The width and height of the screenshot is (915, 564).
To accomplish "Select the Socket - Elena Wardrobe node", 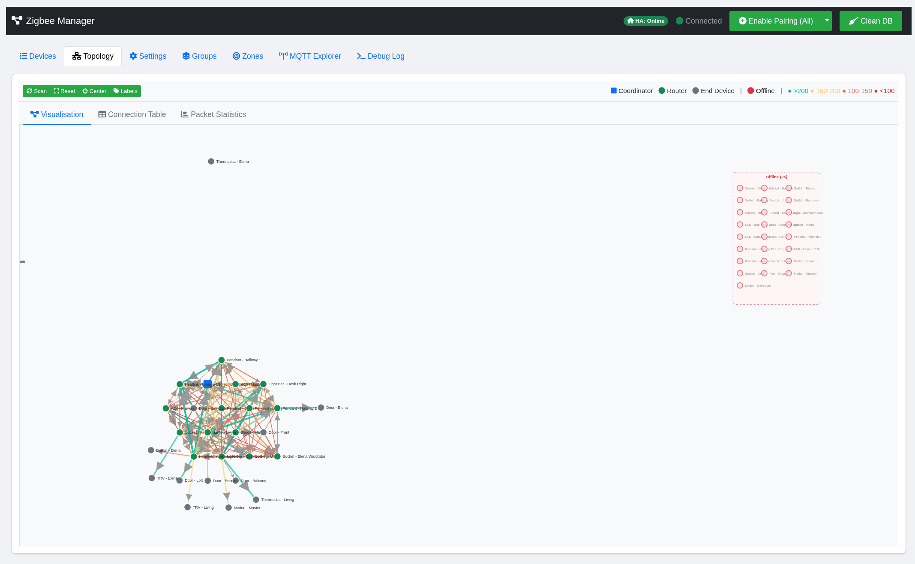I will 277,456.
